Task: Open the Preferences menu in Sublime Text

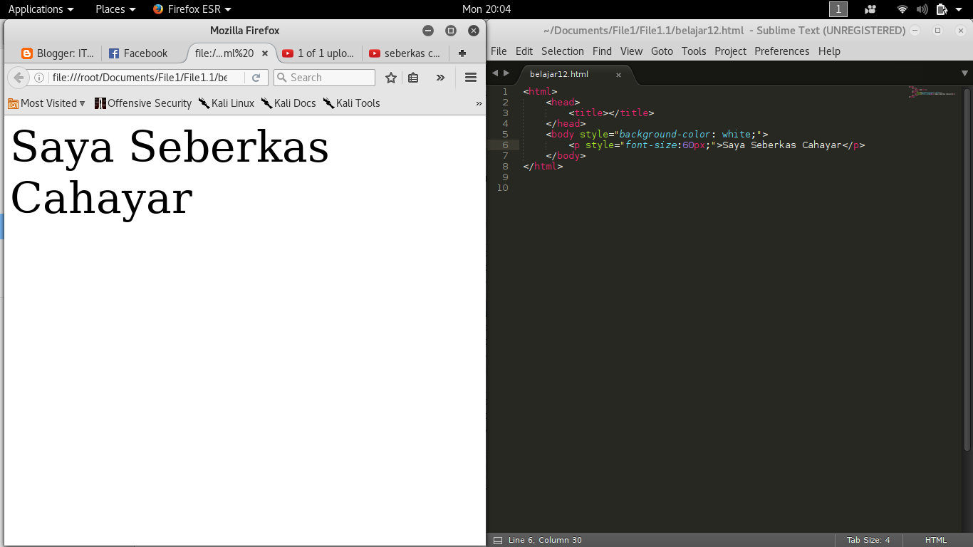Action: 781,51
